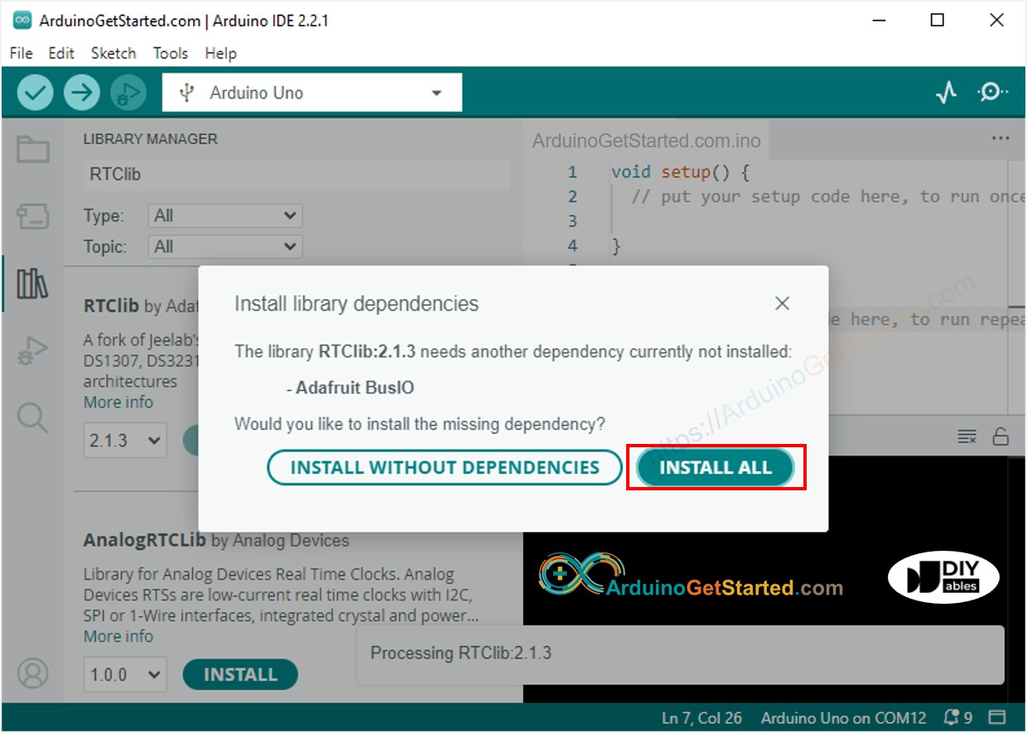
Task: Open the Tools menu
Action: (171, 53)
